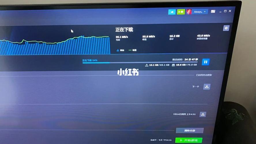
Task: Open download settings gear icon
Action: 226,28
